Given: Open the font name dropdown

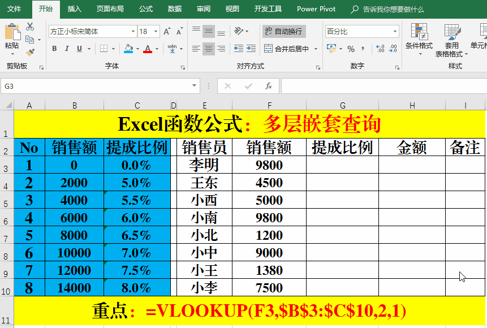Looking at the screenshot, I should coord(133,31).
